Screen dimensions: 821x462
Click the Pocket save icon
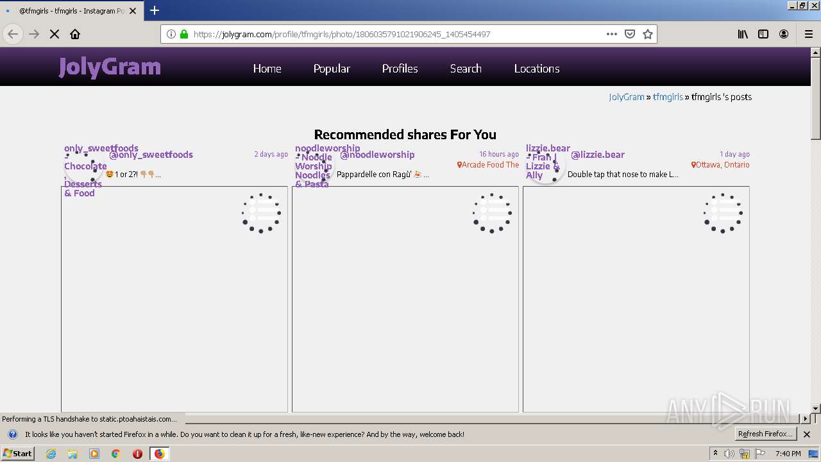coord(630,34)
